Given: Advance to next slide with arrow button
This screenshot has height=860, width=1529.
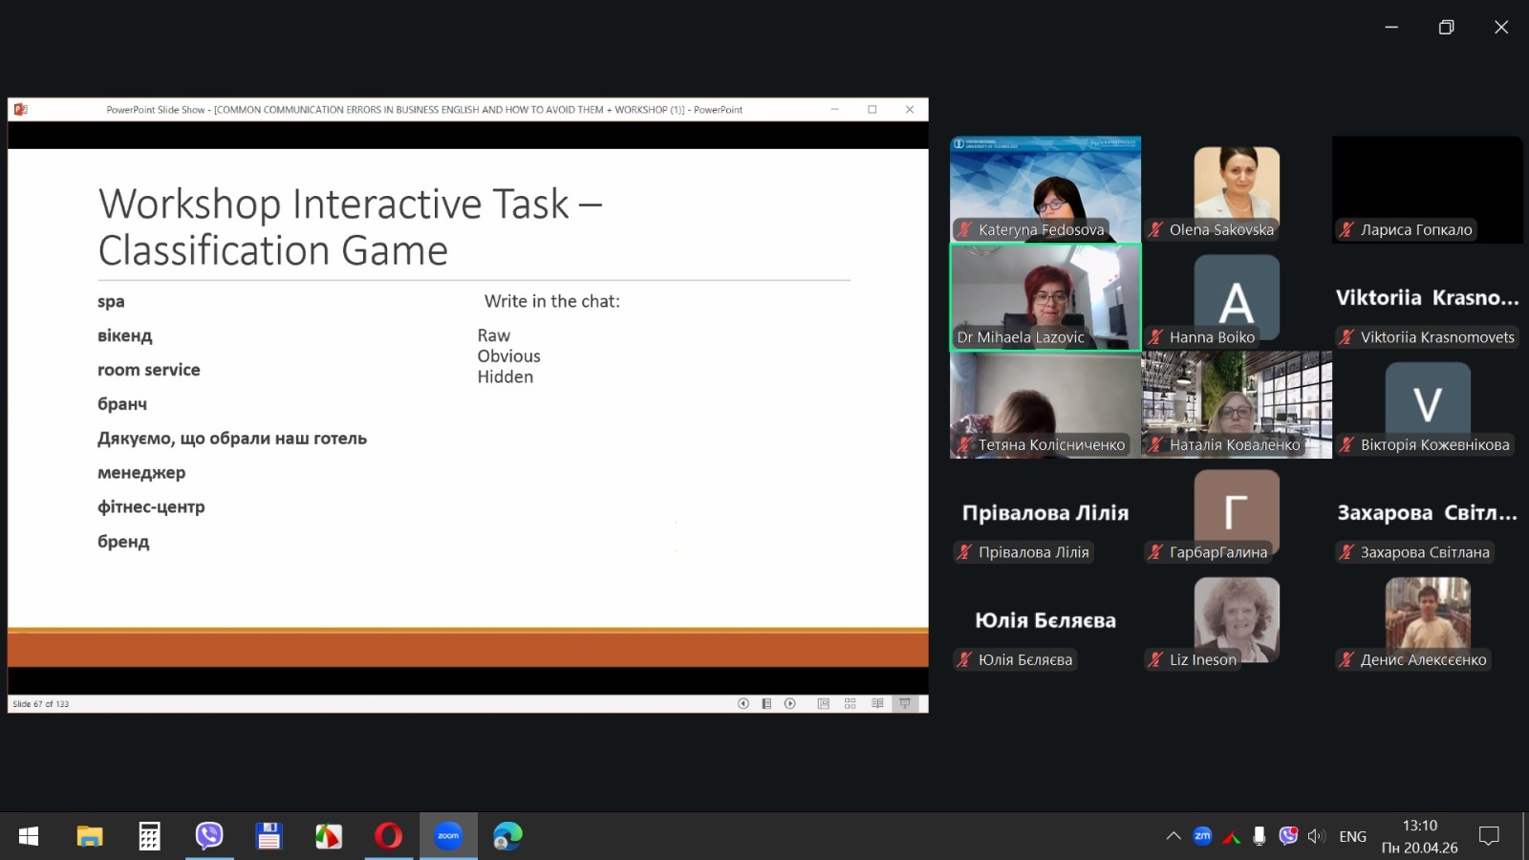Looking at the screenshot, I should 790,703.
